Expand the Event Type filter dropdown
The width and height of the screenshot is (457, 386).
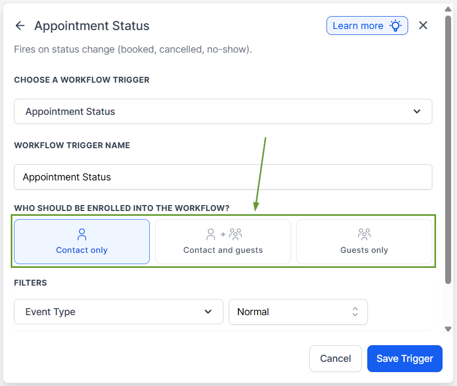pos(119,312)
